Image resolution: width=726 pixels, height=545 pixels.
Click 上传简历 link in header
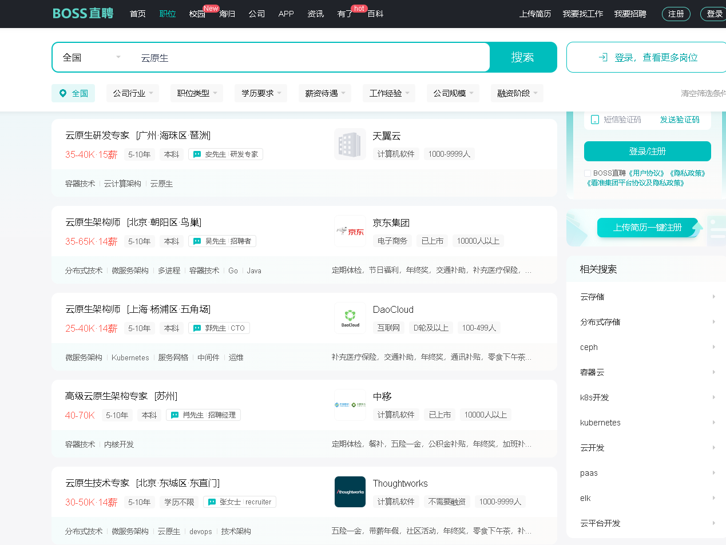(x=535, y=14)
